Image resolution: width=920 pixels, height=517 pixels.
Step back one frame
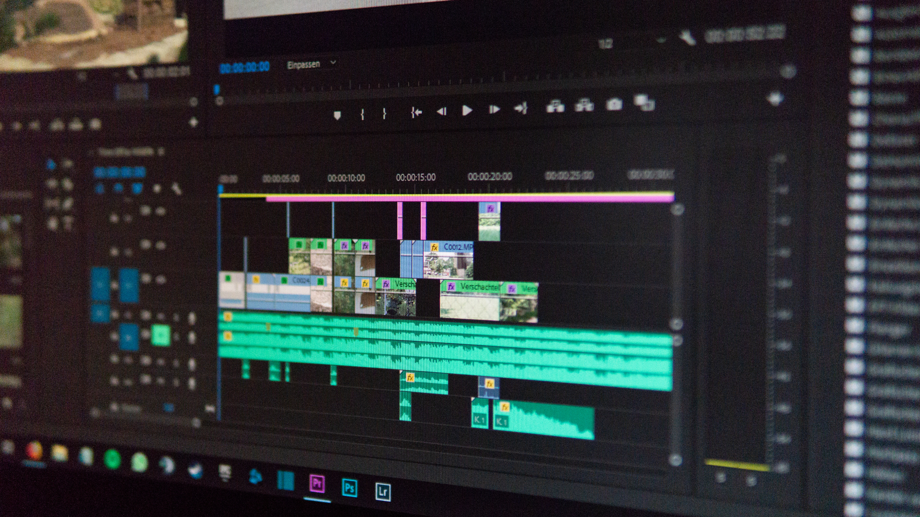441,112
